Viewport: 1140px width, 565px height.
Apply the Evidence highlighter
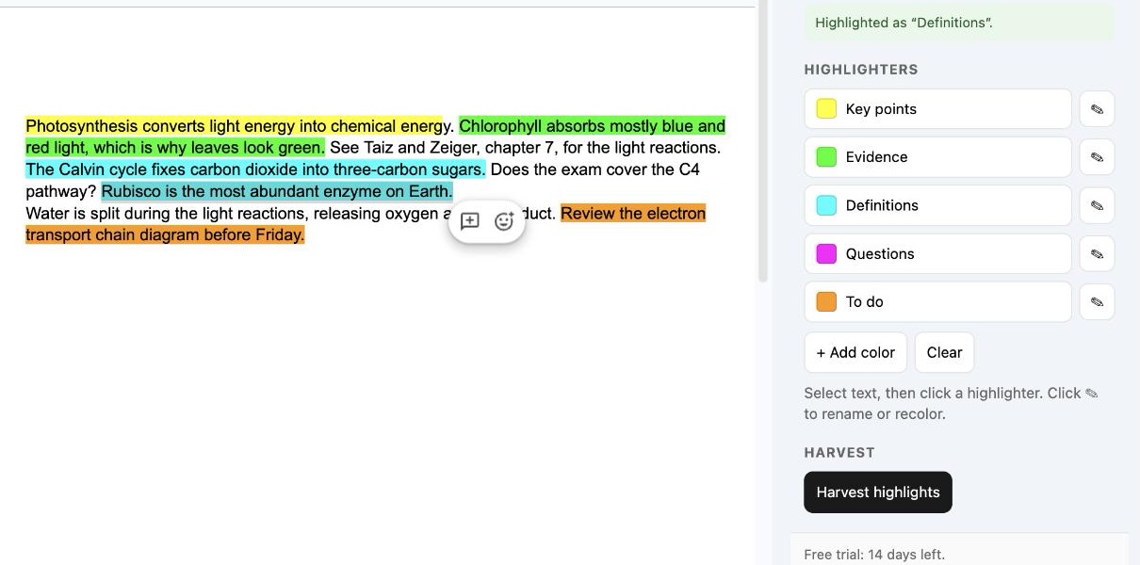click(937, 157)
